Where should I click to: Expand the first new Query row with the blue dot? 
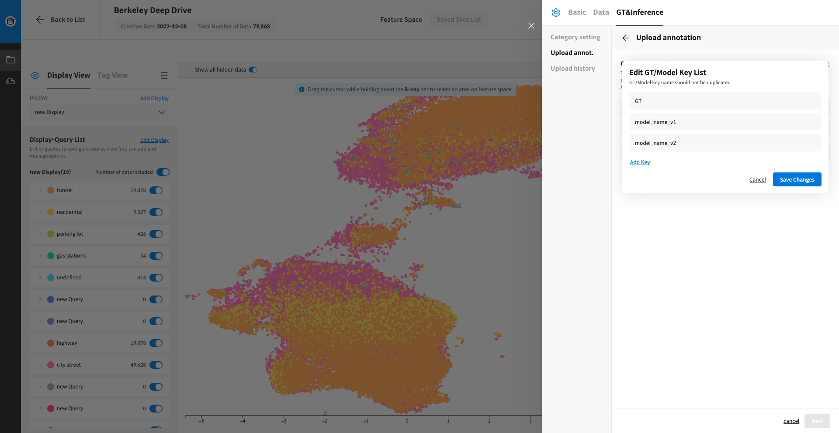pyautogui.click(x=40, y=299)
